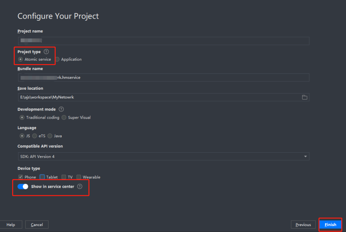
Task: Toggle off Show in service center switch
Action: pyautogui.click(x=23, y=186)
